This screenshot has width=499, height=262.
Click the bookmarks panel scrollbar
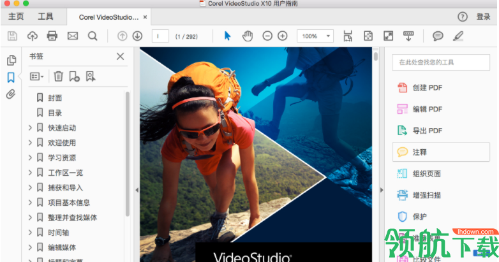tap(127, 154)
